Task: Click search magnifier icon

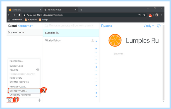Action: 46,26
